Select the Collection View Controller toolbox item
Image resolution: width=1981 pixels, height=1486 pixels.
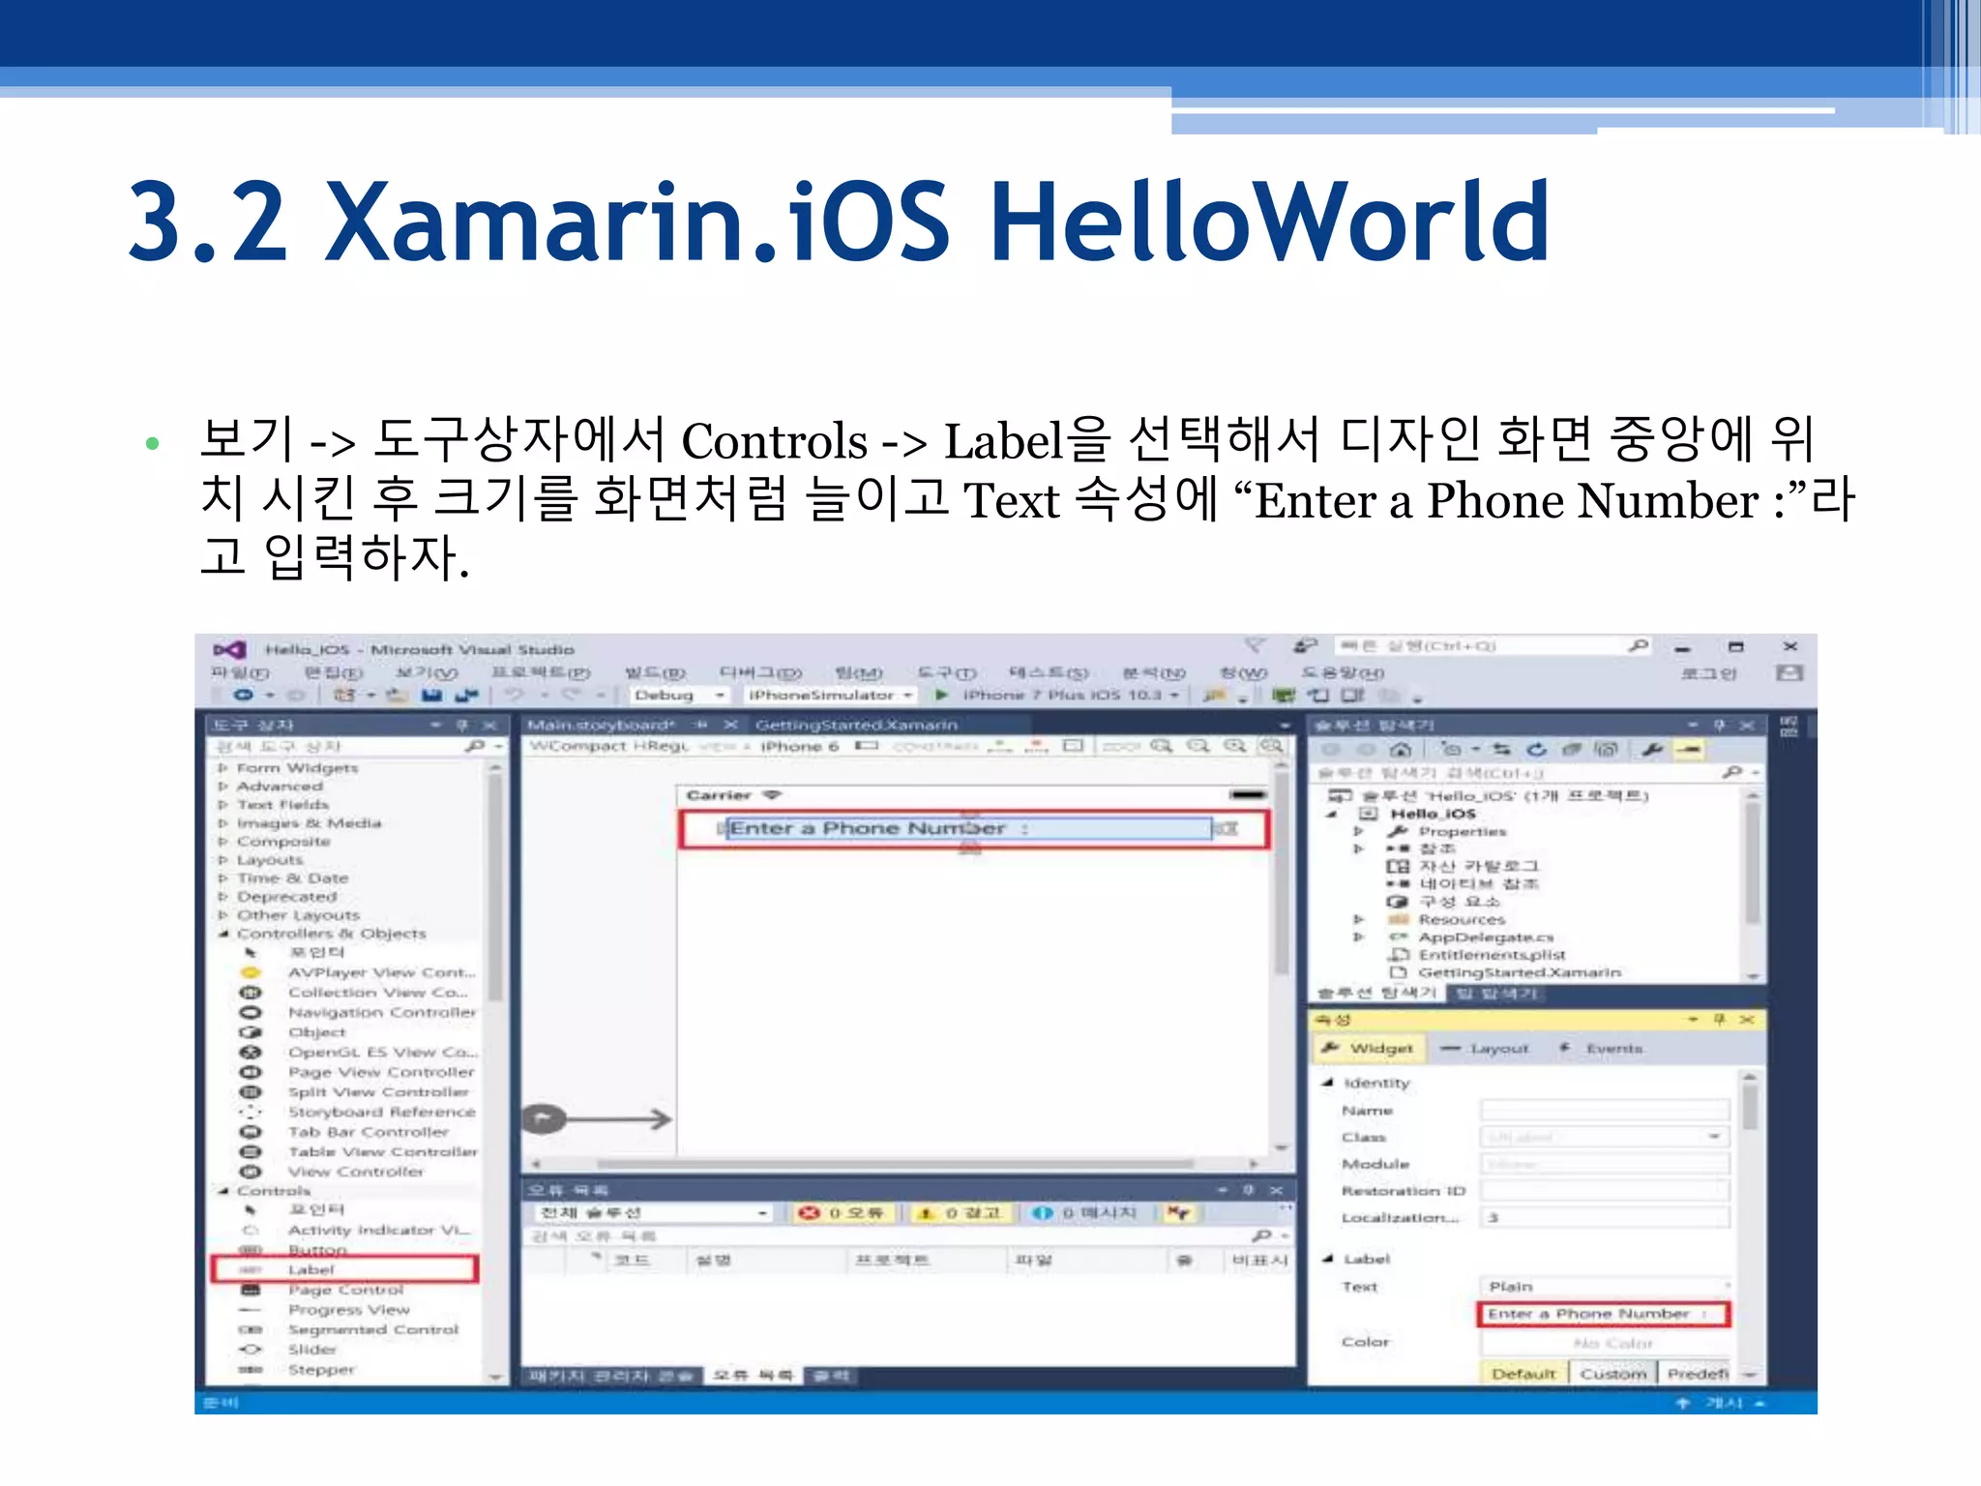(x=377, y=993)
